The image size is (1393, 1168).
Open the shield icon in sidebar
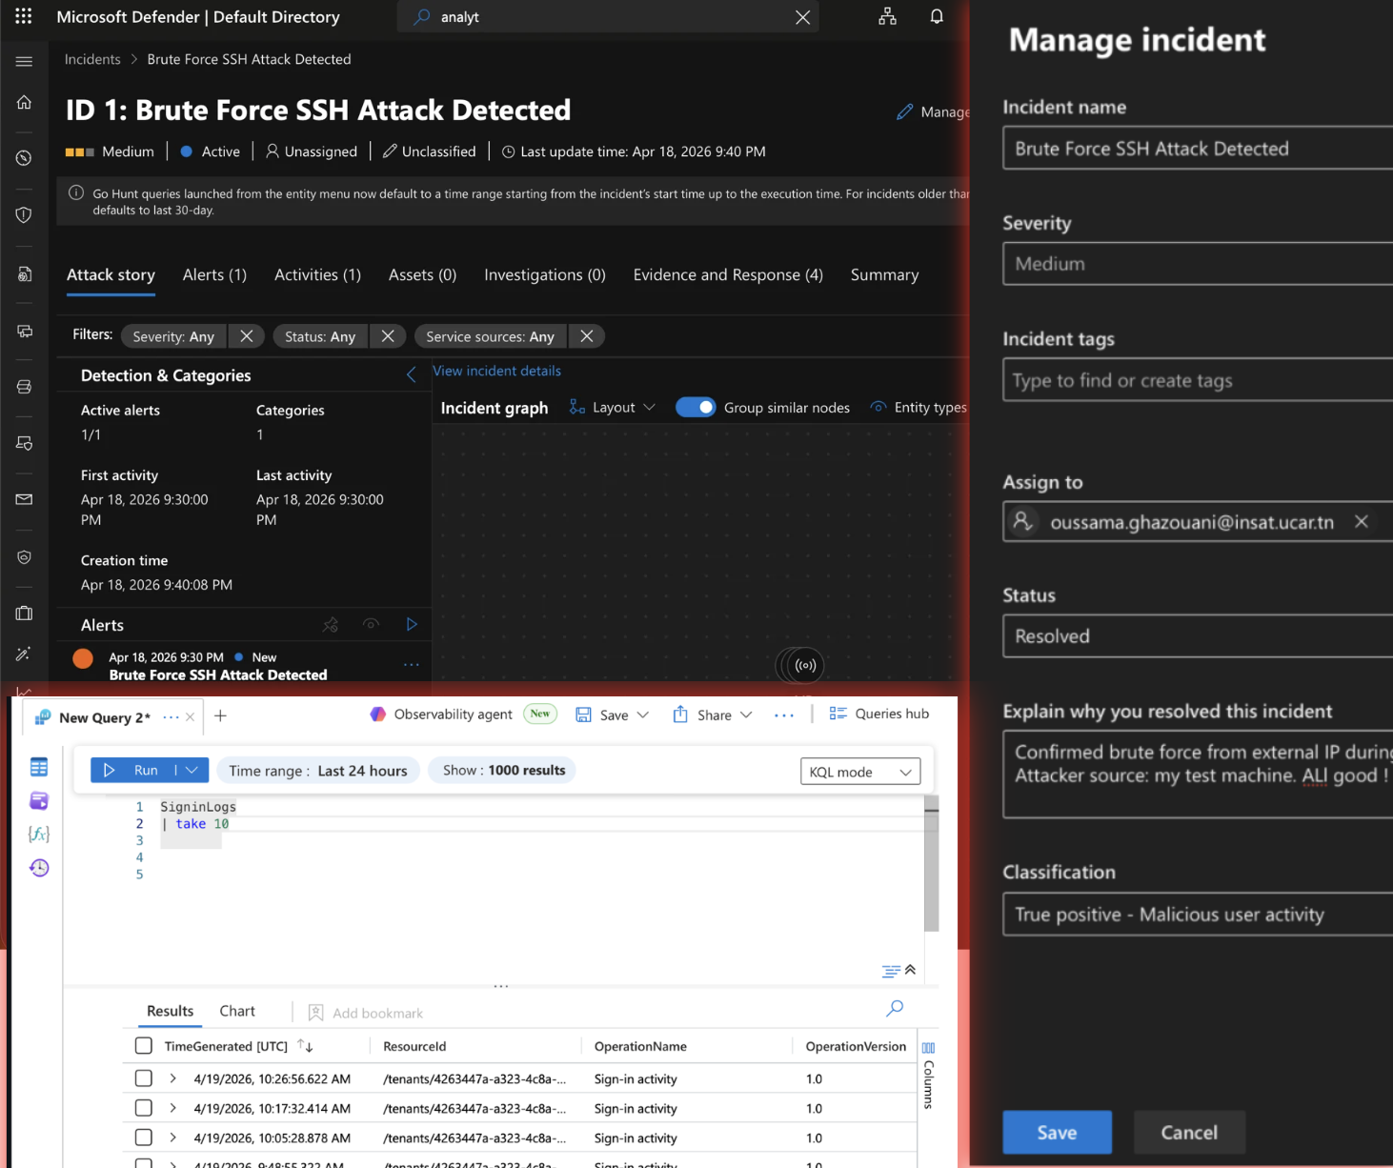pos(25,214)
